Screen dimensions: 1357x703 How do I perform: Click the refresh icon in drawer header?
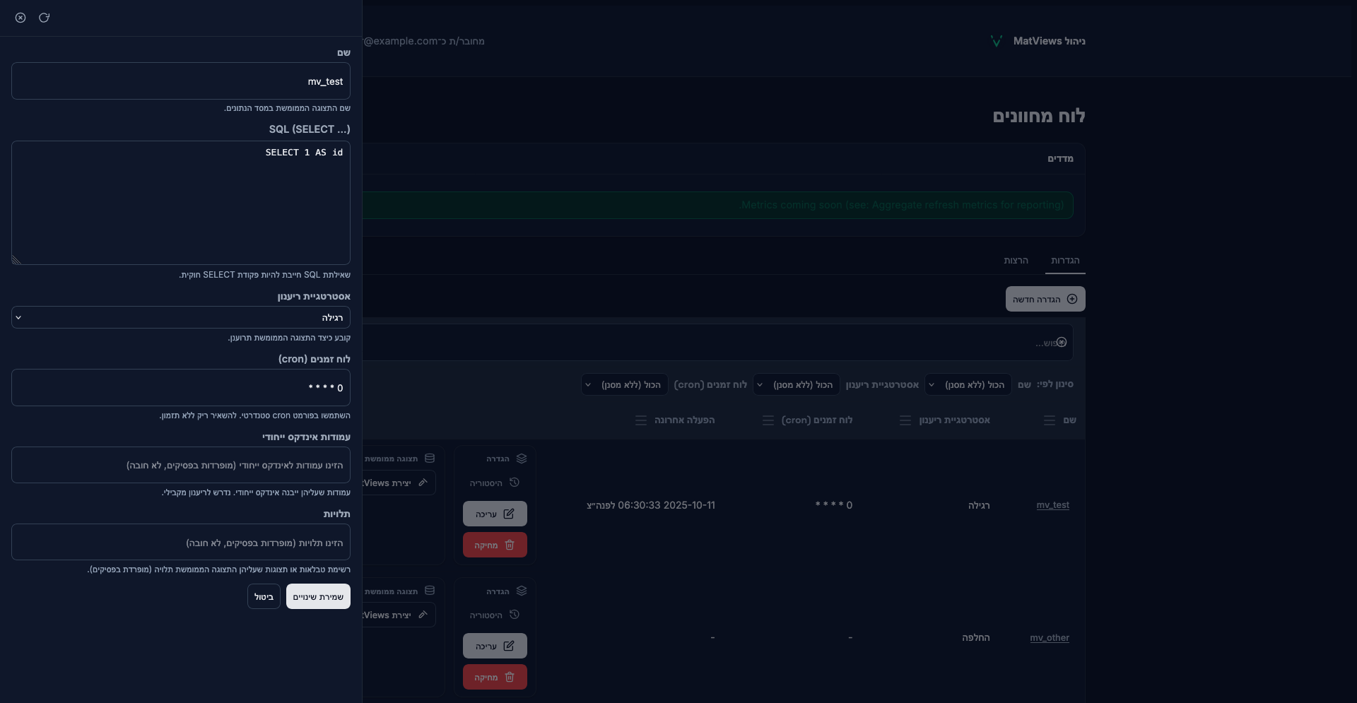coord(44,18)
